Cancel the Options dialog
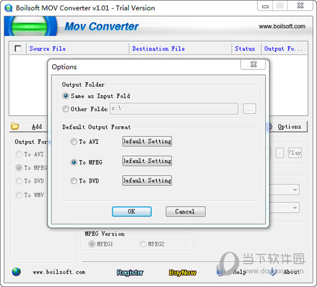 [185, 211]
